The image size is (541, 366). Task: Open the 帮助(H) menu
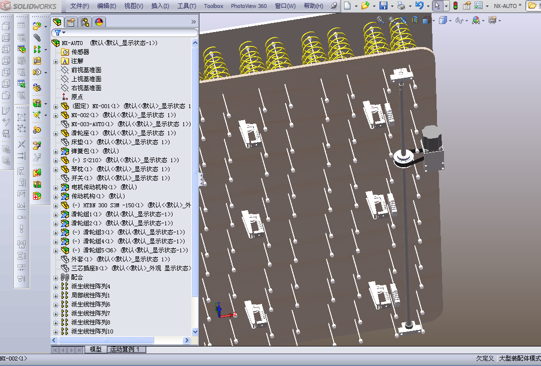coord(313,6)
